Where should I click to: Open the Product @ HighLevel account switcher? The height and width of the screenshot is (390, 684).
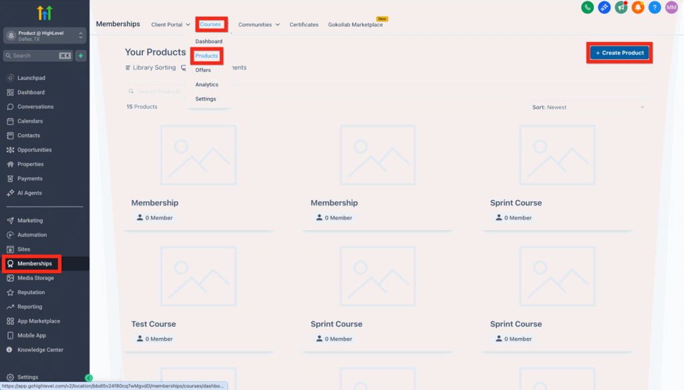click(x=45, y=35)
